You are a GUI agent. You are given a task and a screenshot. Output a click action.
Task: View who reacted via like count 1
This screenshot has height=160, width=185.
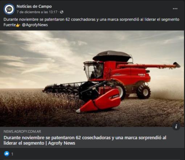(12, 154)
